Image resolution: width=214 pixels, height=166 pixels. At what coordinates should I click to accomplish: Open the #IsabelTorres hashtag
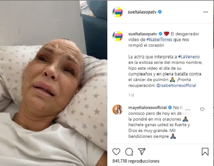[x=159, y=40]
